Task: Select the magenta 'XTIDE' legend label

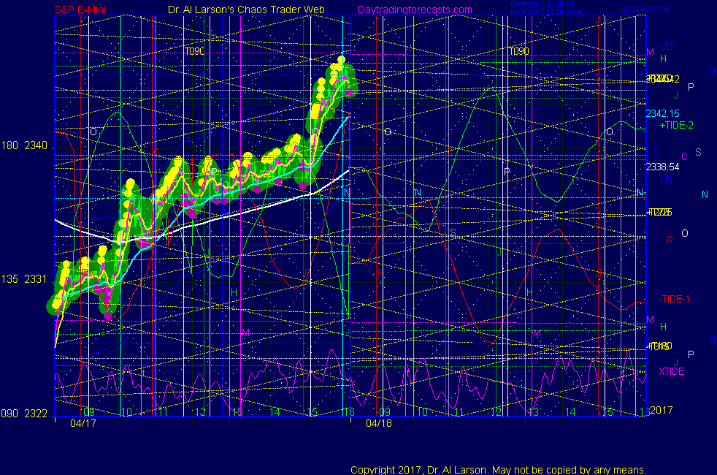Action: point(671,371)
